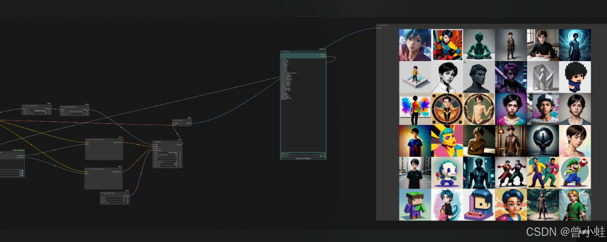This screenshot has width=607, height=242.
Task: Decrease the cfg value in KSampler
Action: pos(155,159)
